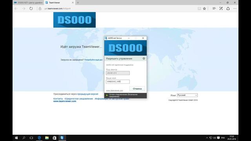Open 'Юридическое уведомление' link

[x=79, y=99]
